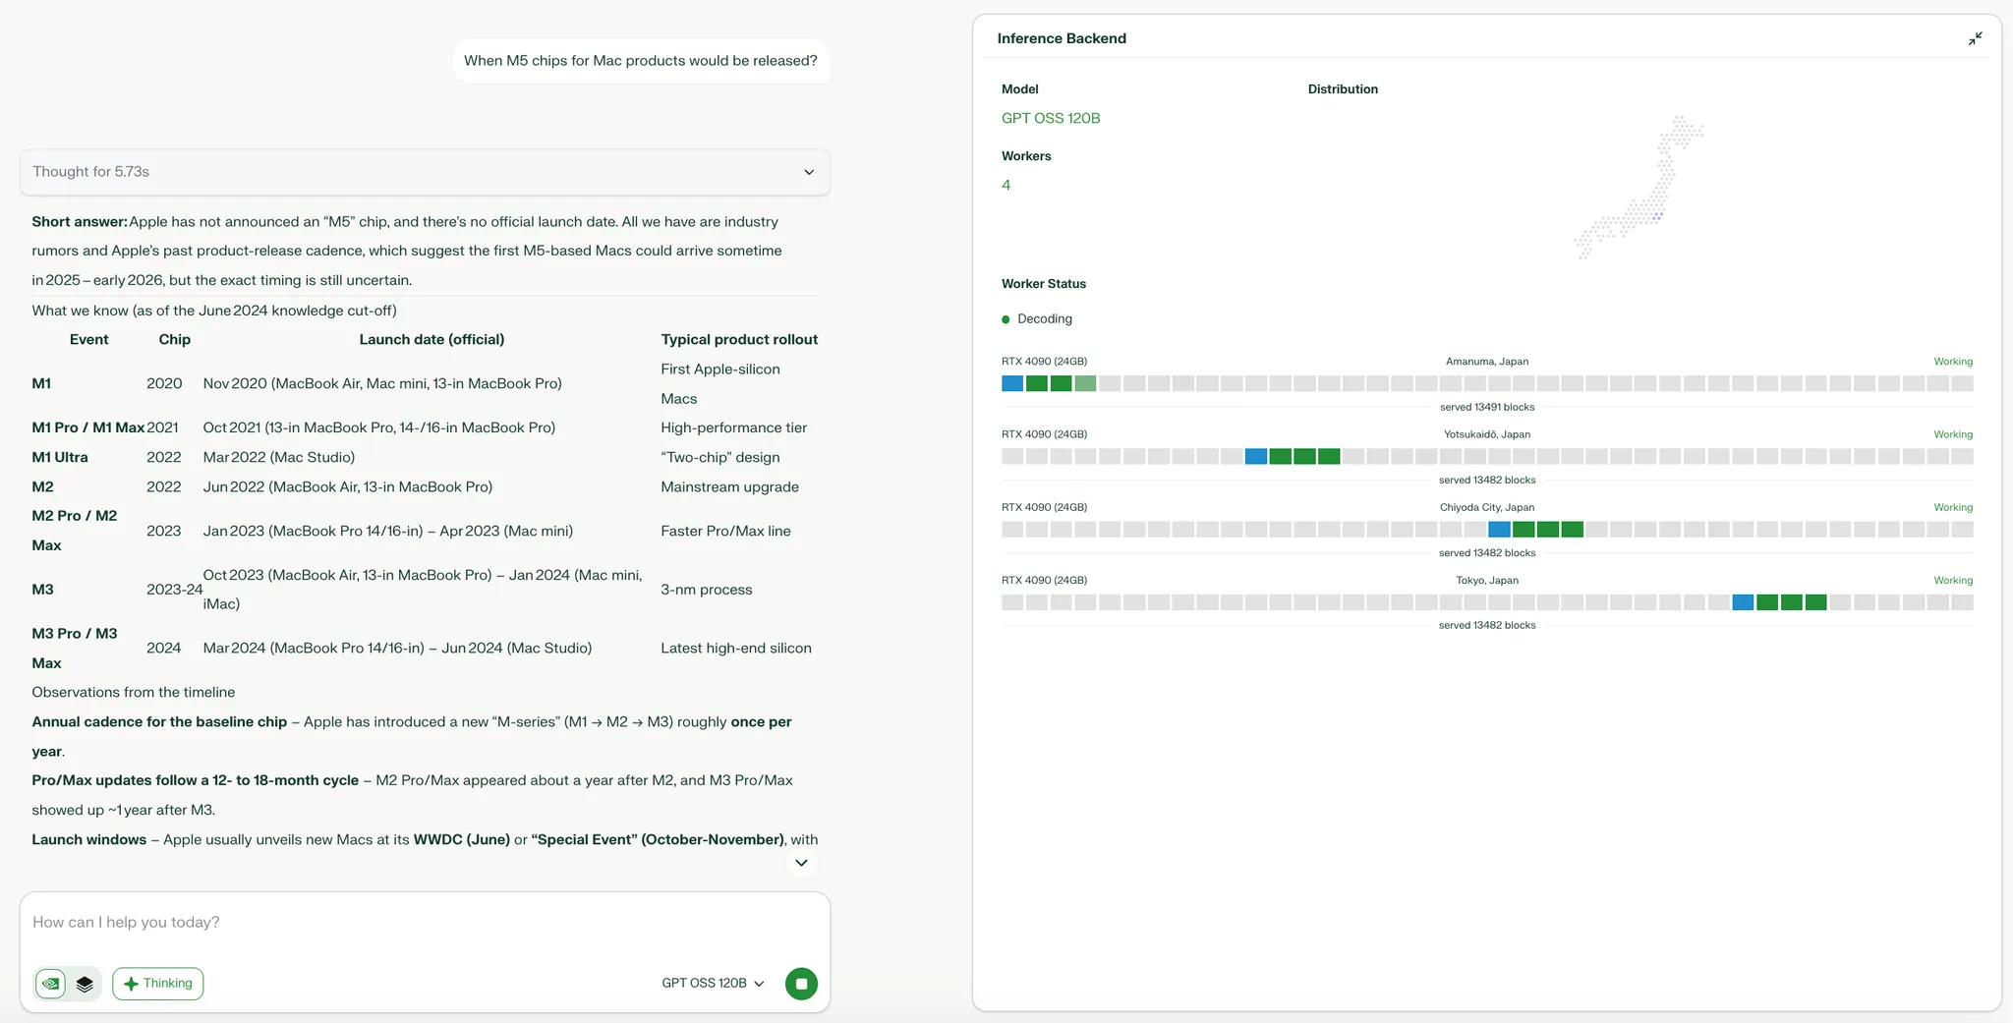Click the Amanuma worker Working status
Image resolution: width=2013 pixels, height=1023 pixels.
coord(1952,362)
